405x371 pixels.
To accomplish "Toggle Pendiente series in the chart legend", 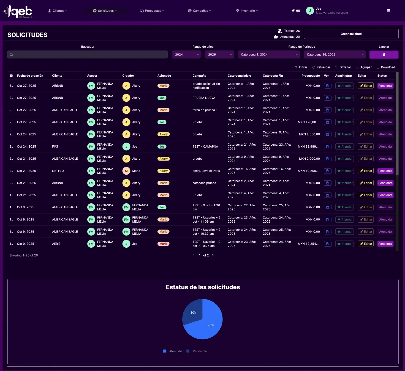I will [197, 351].
